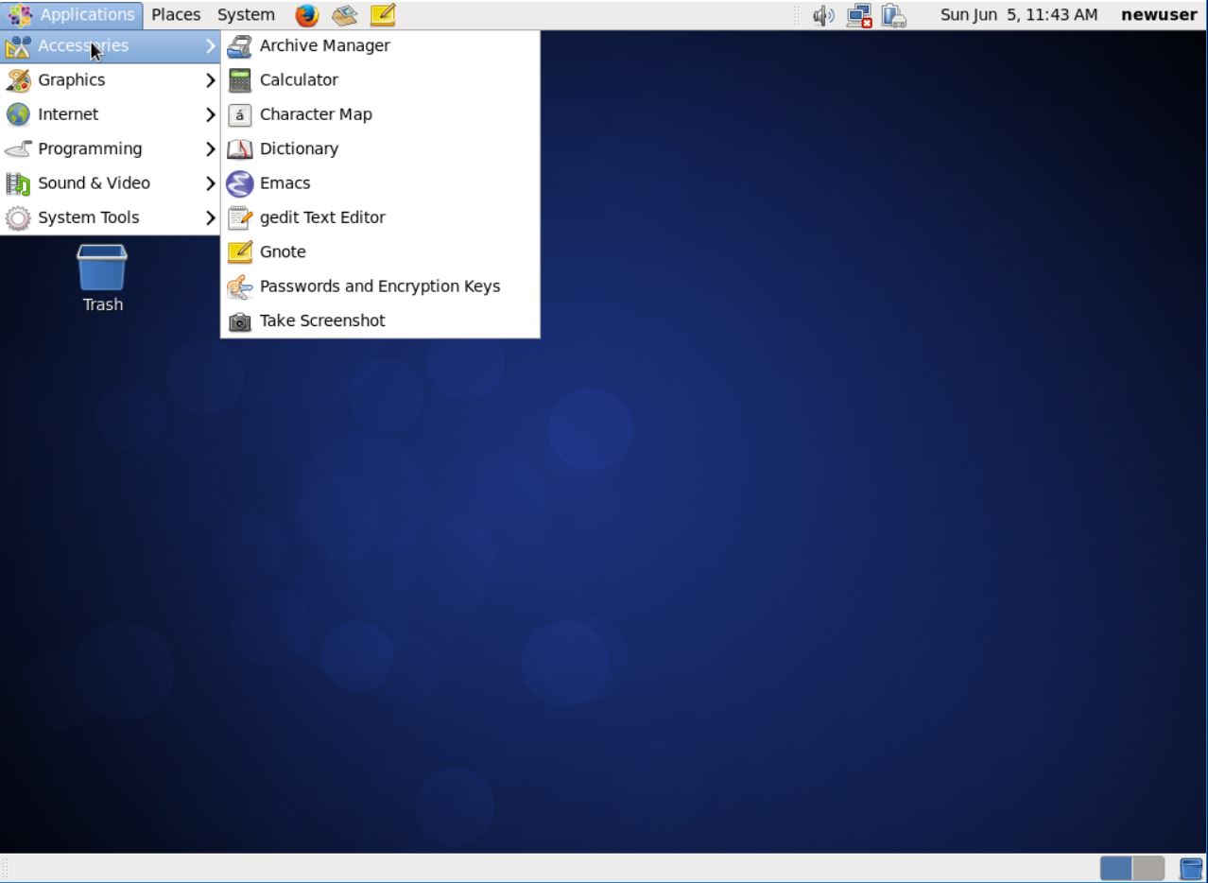The image size is (1208, 883).
Task: Click Passwords and Encryption Keys icon
Action: [240, 286]
